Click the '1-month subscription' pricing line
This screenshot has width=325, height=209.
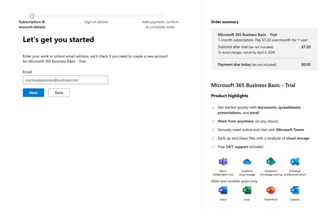(x=263, y=40)
